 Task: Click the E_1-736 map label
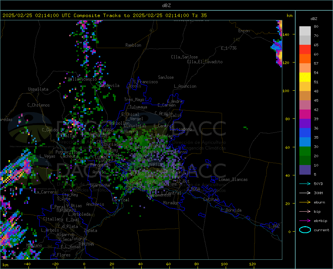229,48
